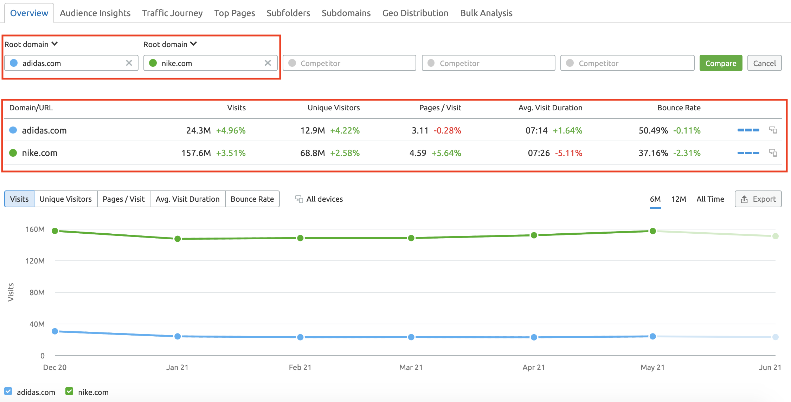
Task: Click Bounce Rate column header in table
Action: (x=679, y=108)
